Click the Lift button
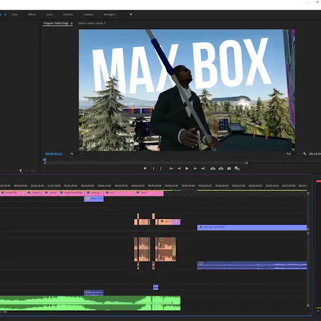 [x=213, y=169]
